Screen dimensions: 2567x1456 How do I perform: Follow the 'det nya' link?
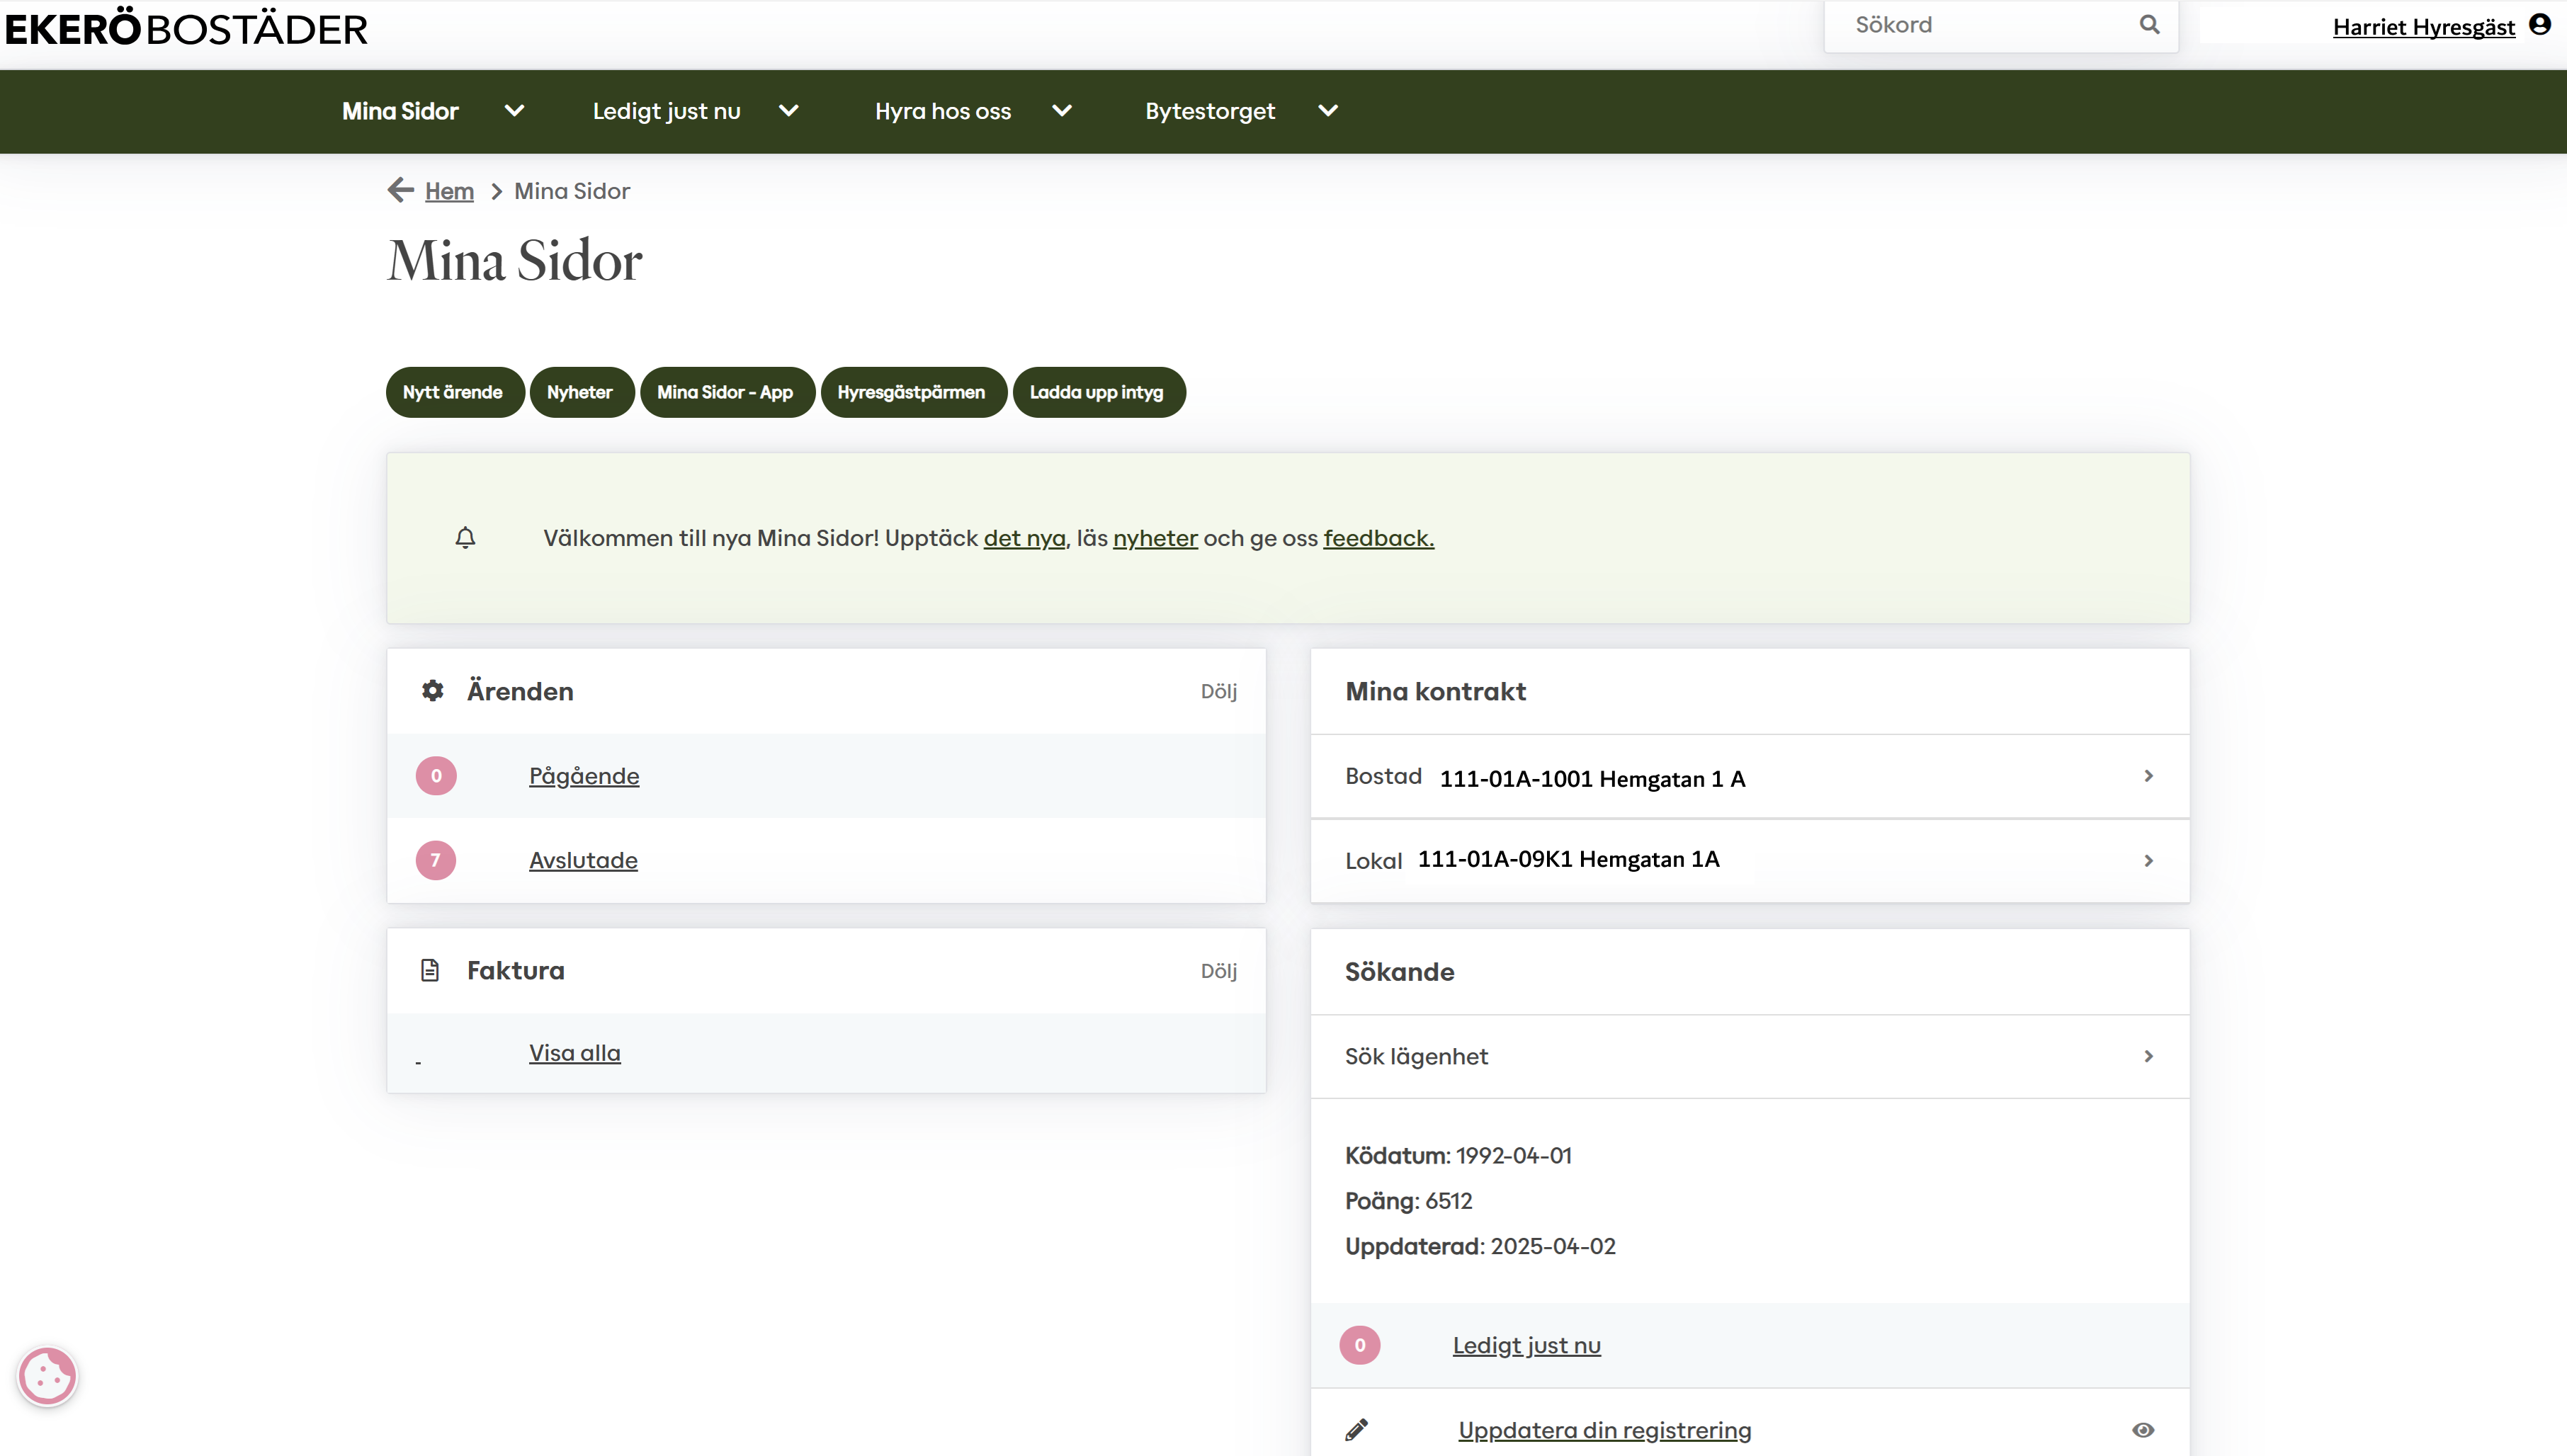click(x=1025, y=538)
